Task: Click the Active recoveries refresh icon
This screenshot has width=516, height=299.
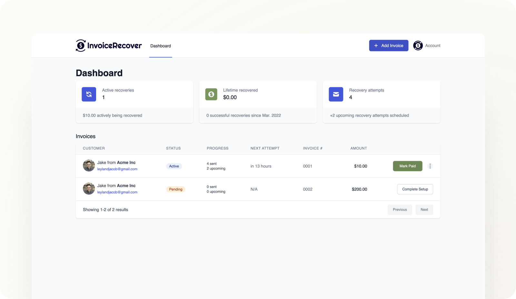Action: [89, 94]
